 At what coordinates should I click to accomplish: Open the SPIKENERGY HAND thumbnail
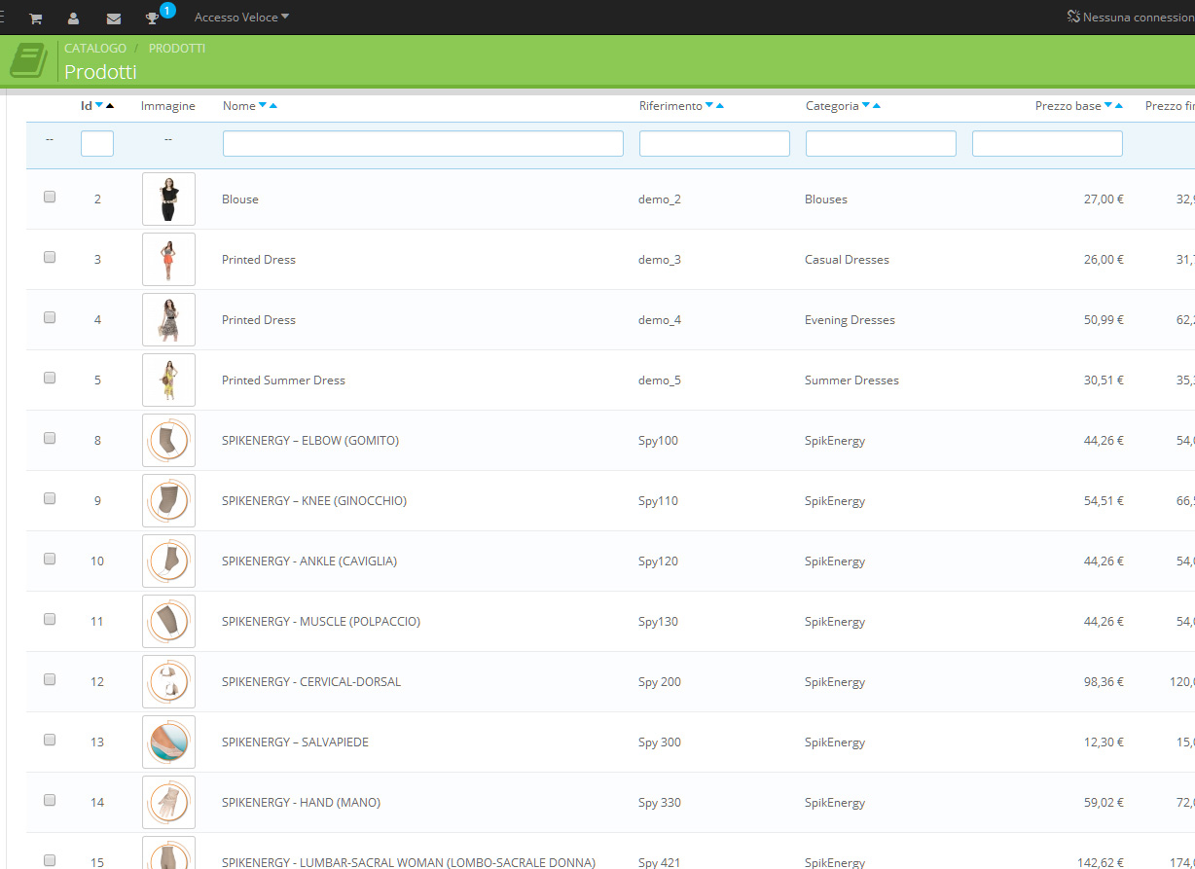coord(168,802)
